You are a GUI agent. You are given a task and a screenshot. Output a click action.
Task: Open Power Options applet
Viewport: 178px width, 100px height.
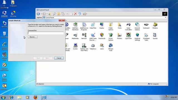coord(111,37)
